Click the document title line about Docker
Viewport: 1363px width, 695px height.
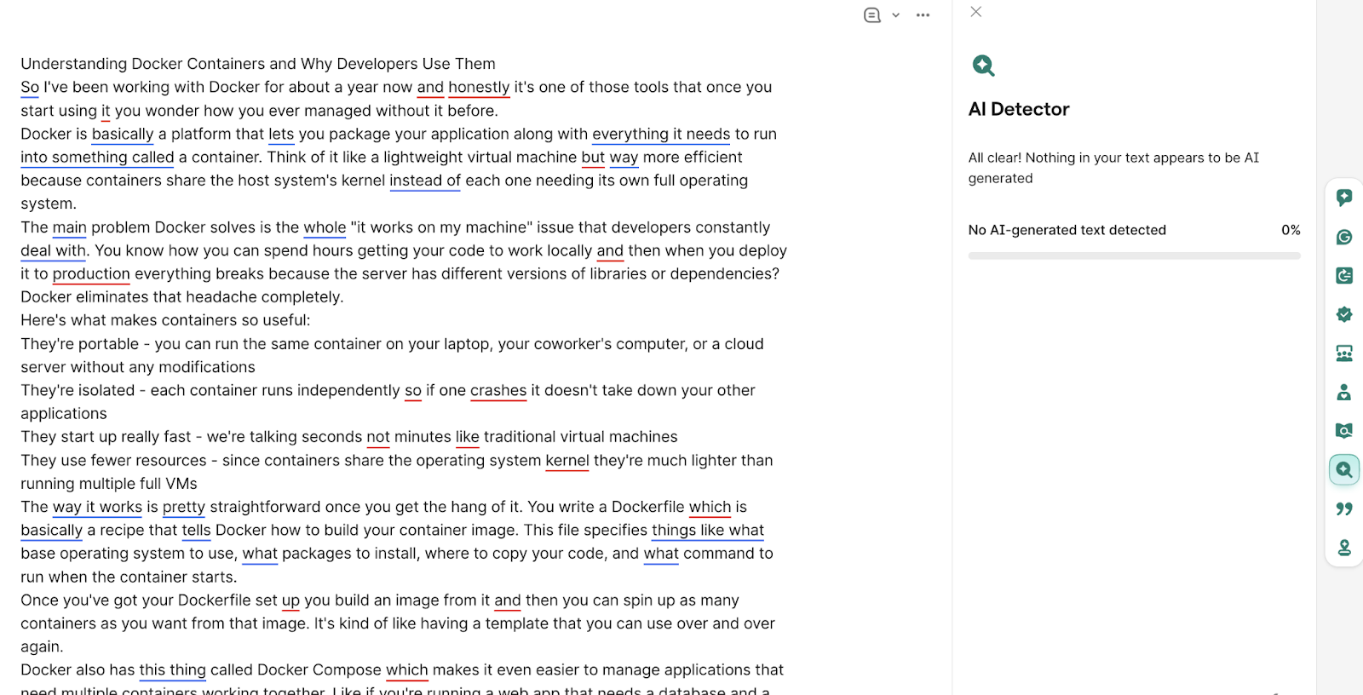coord(257,64)
